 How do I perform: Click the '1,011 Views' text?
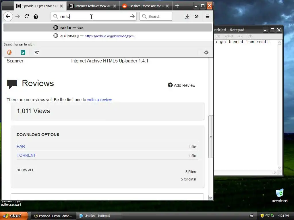[x=33, y=111]
